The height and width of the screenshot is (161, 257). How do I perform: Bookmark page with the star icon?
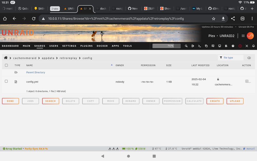214,19
